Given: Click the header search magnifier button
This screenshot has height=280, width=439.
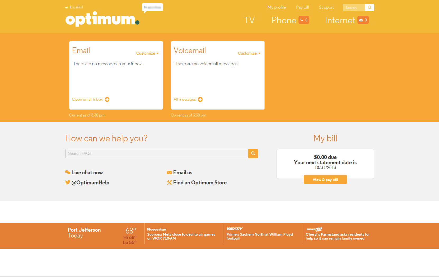Looking at the screenshot, I should tap(370, 7).
